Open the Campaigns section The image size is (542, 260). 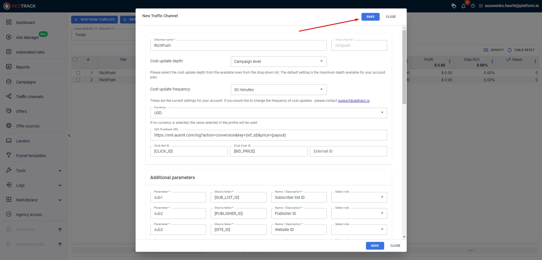pos(26,82)
